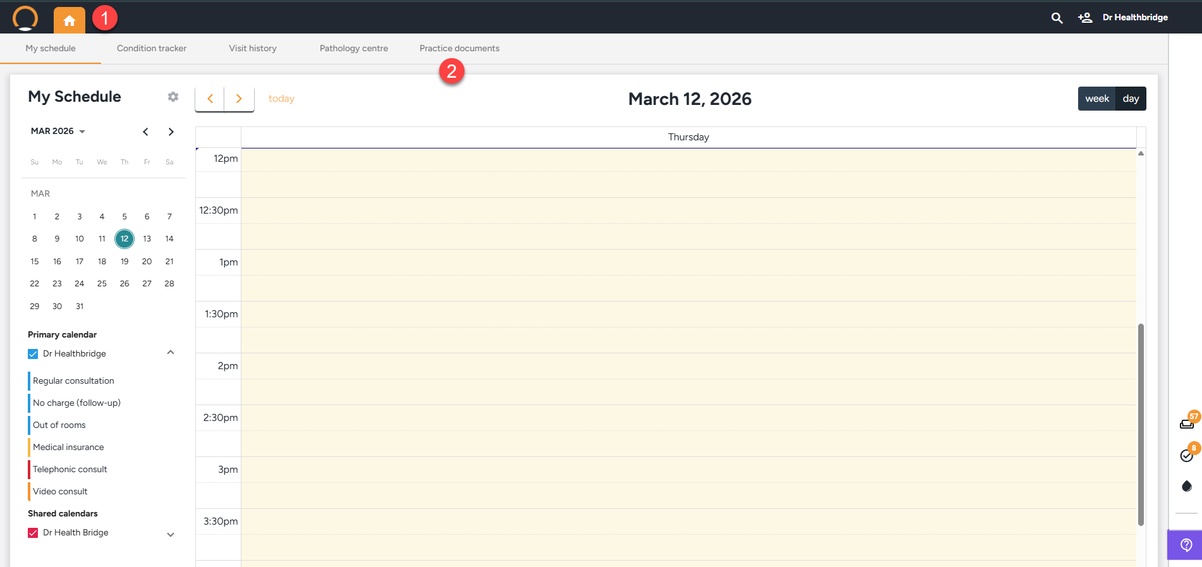Click the black droplet sidebar icon
Screen dimensions: 1202x567
pos(1187,486)
